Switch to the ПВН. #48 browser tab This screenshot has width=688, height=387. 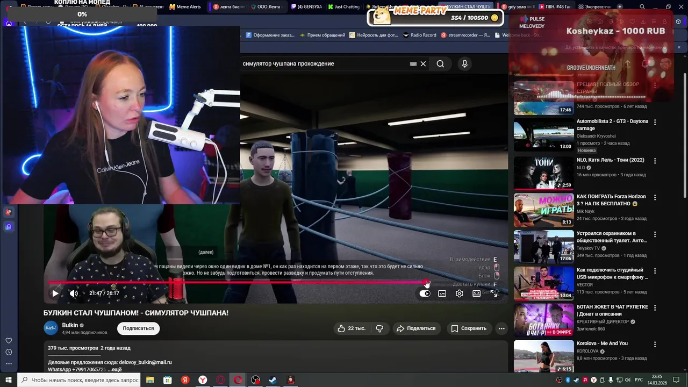[x=554, y=7]
